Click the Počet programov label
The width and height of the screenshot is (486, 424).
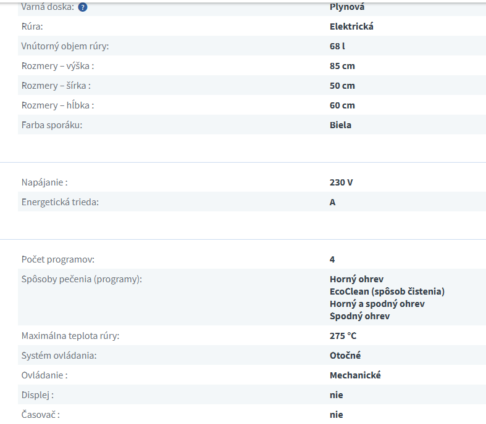tap(57, 259)
